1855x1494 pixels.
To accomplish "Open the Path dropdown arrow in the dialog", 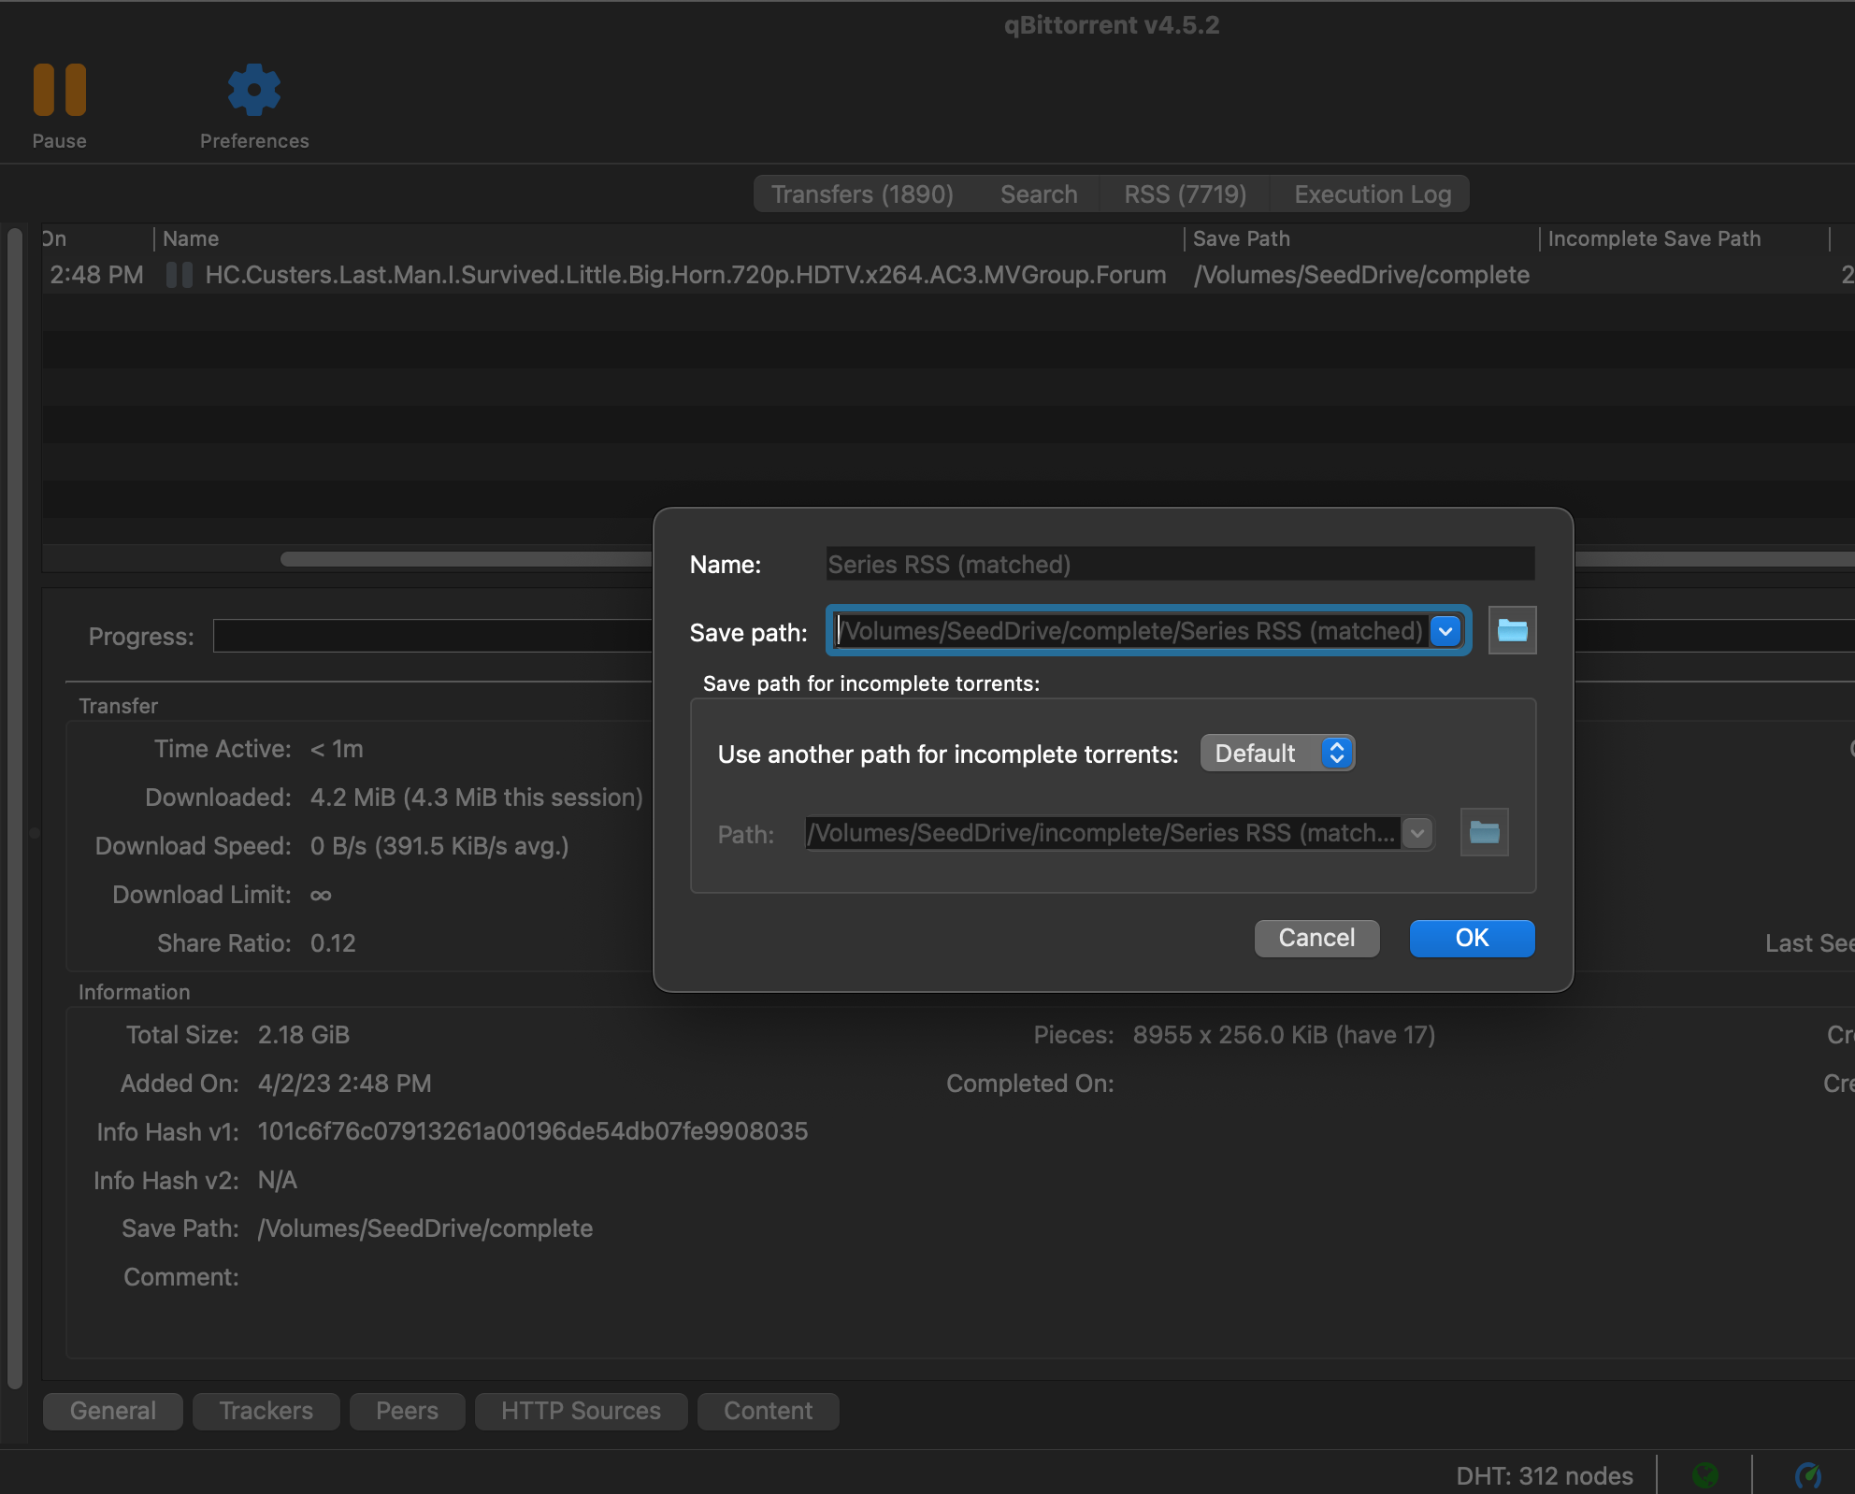I will click(x=1416, y=833).
